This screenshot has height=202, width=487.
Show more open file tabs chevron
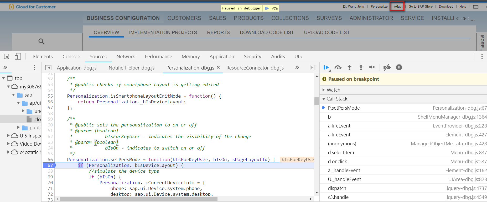coord(297,67)
